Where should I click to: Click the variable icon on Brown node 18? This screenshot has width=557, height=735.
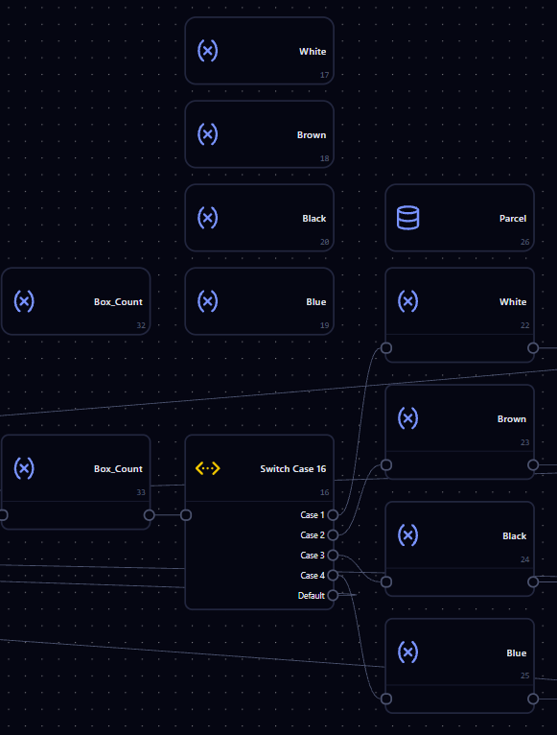[207, 134]
